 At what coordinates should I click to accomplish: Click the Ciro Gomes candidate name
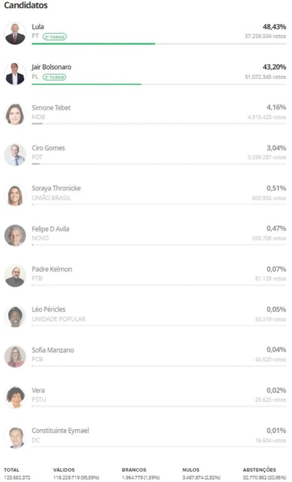[x=48, y=148]
